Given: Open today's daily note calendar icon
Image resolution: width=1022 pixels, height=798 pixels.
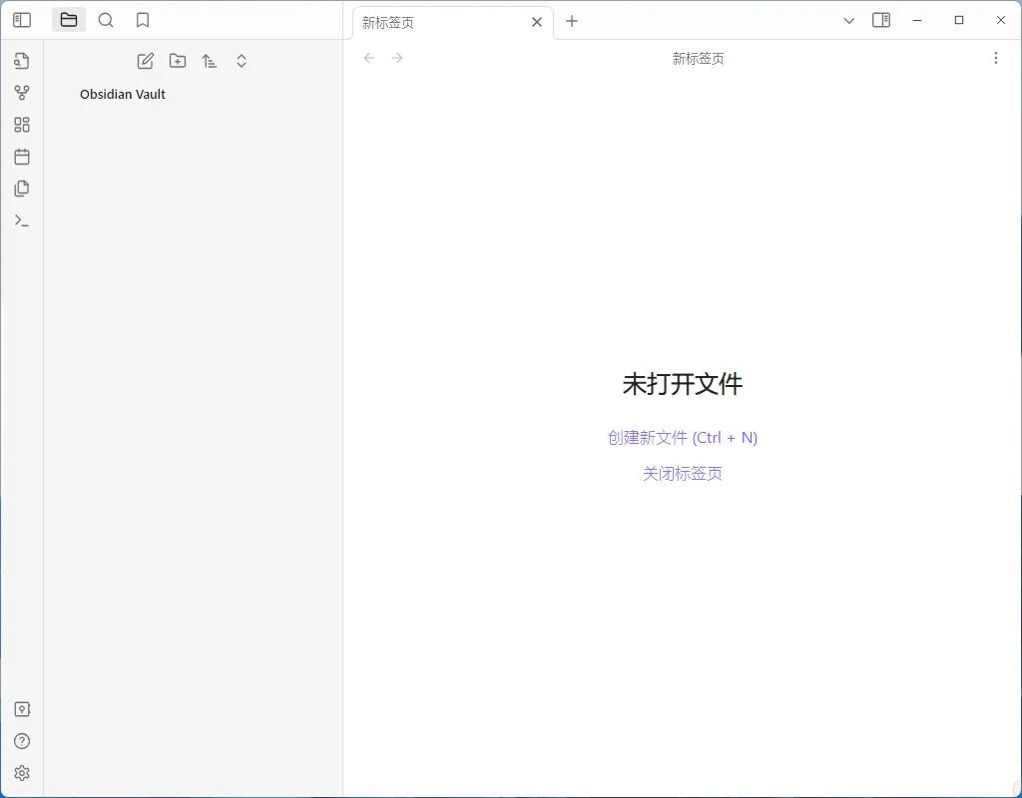Looking at the screenshot, I should coord(22,157).
